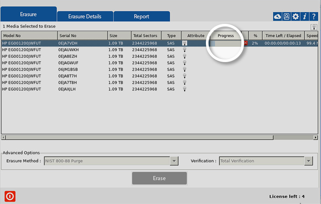Open the information 'i' icon
The height and width of the screenshot is (204, 321).
304,16
